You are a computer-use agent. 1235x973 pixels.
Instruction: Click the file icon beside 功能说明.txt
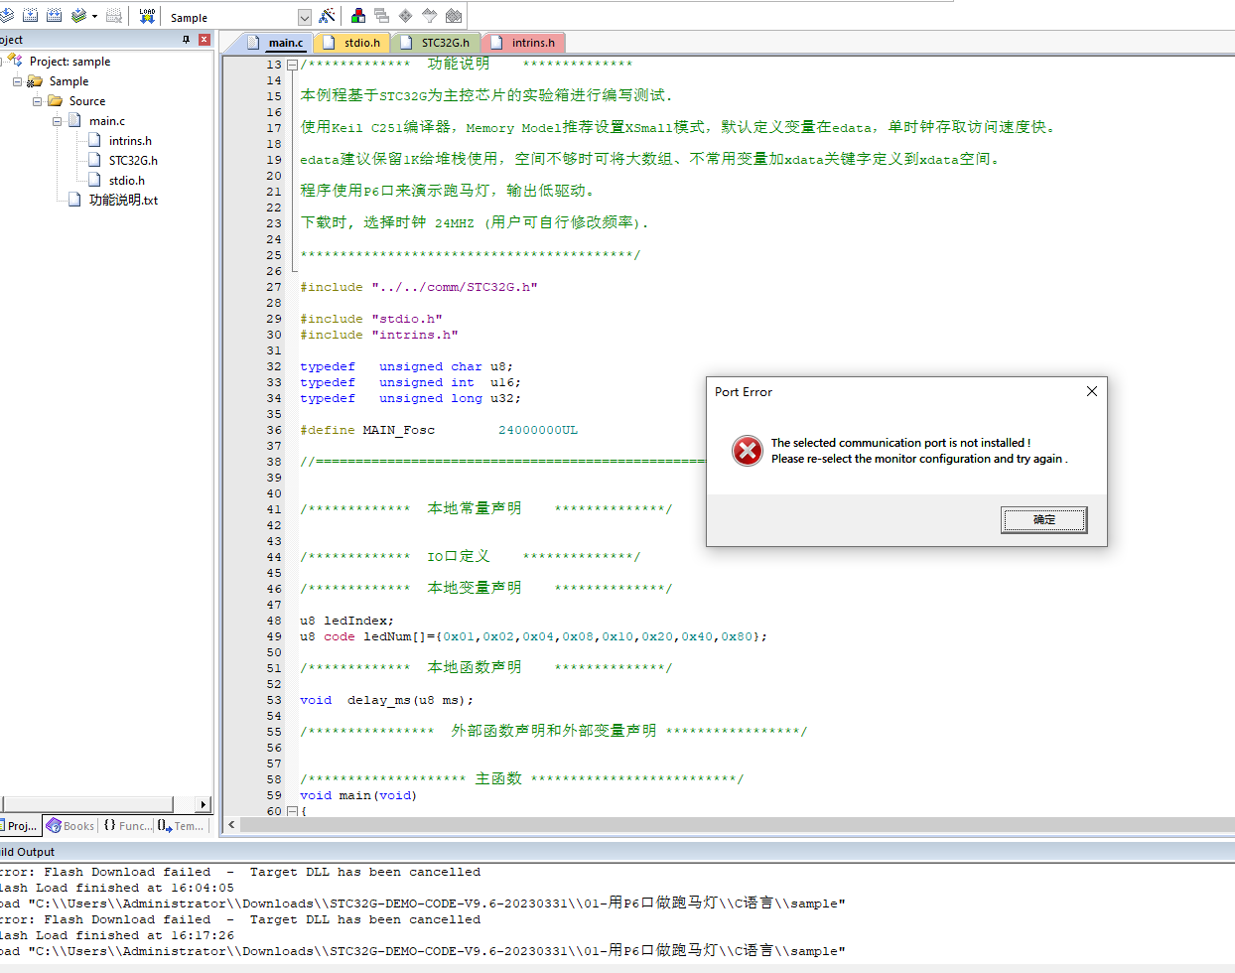[x=74, y=200]
